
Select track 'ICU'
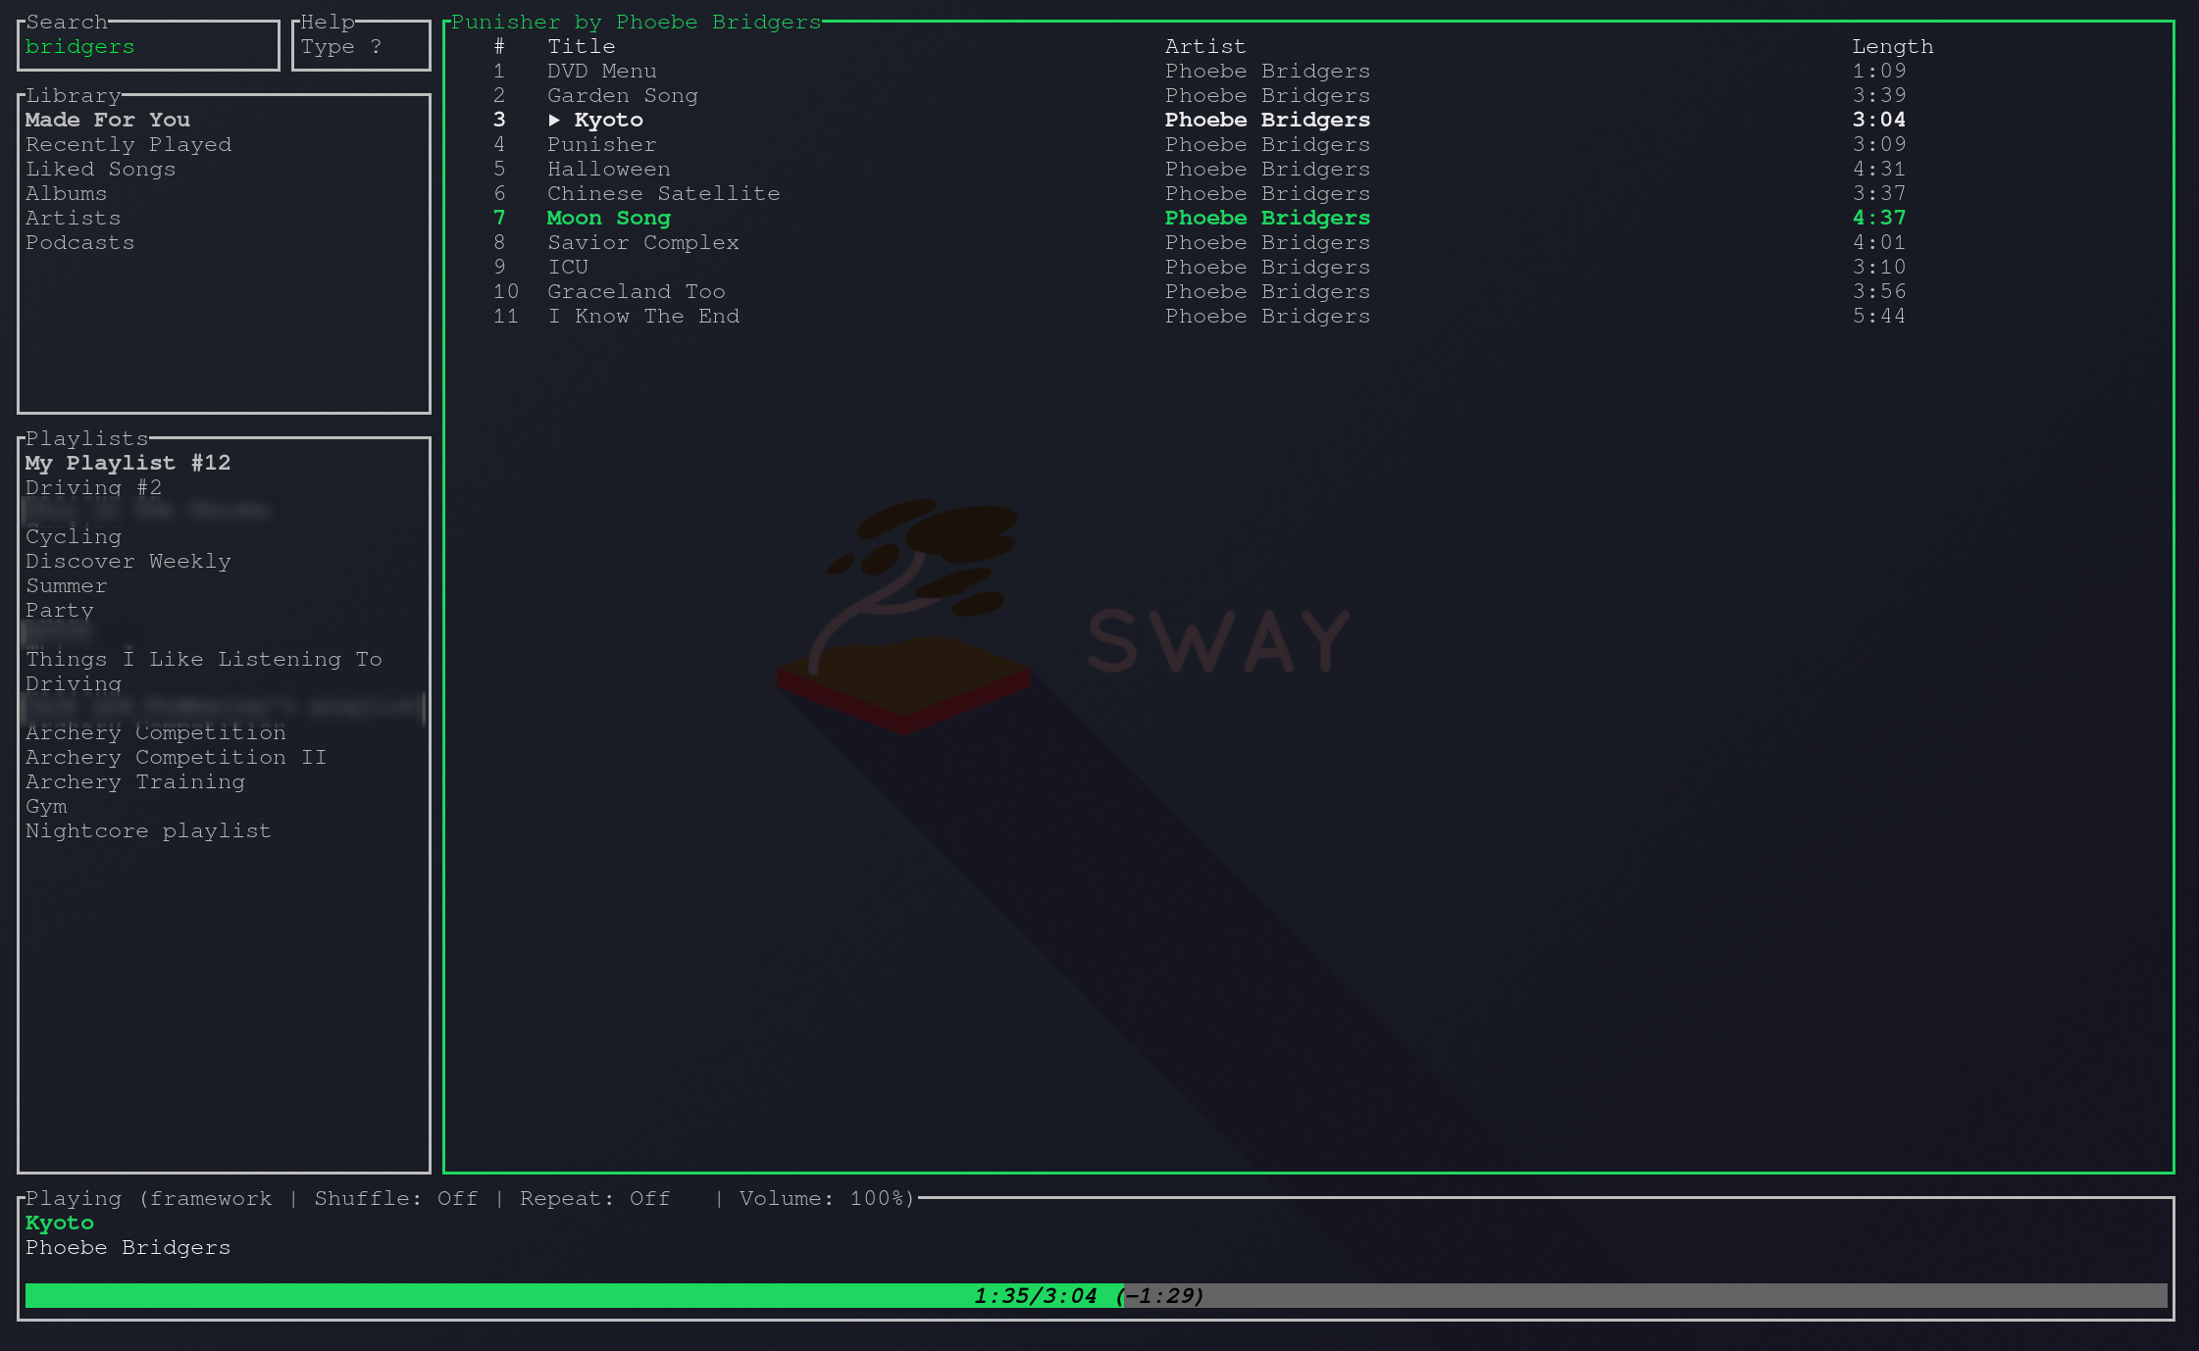[x=568, y=267]
